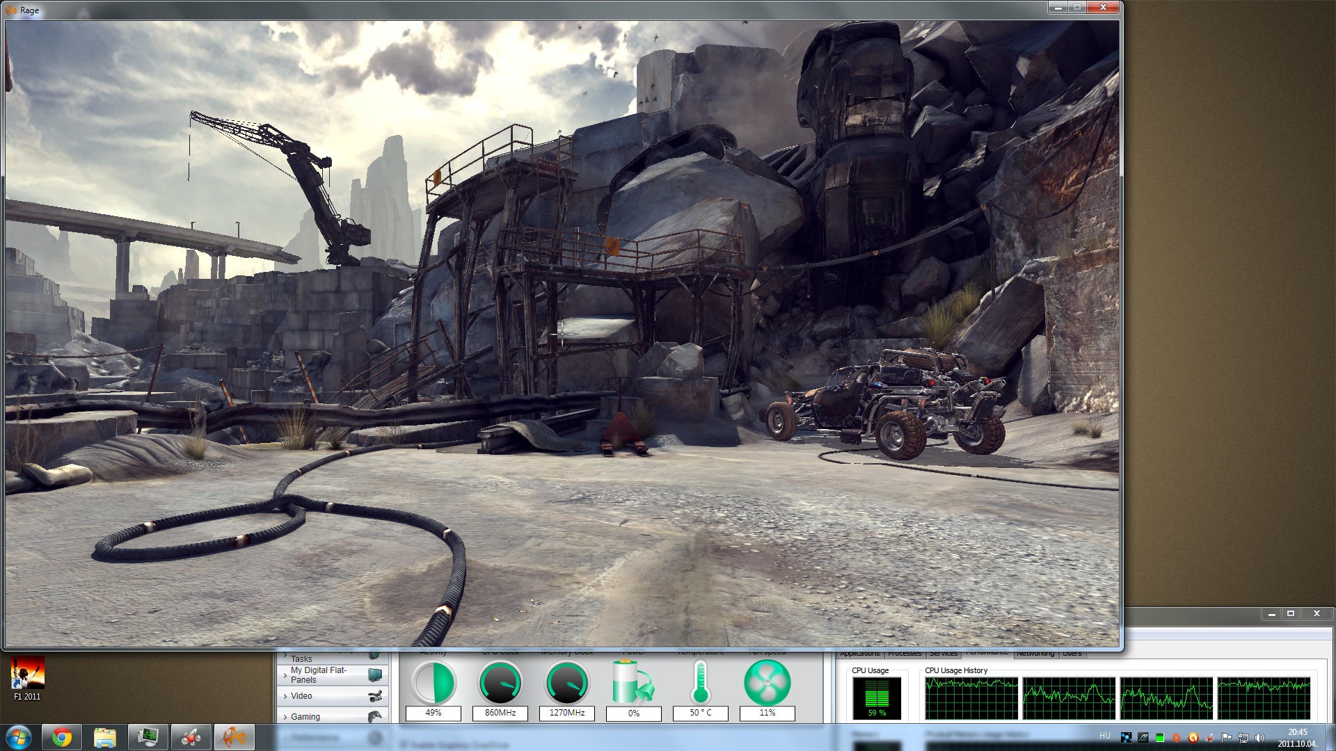This screenshot has width=1336, height=751.
Task: Expand the Gaming section
Action: (305, 717)
